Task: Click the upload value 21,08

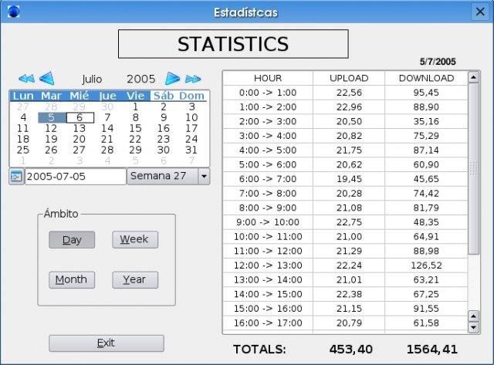Action: (349, 208)
